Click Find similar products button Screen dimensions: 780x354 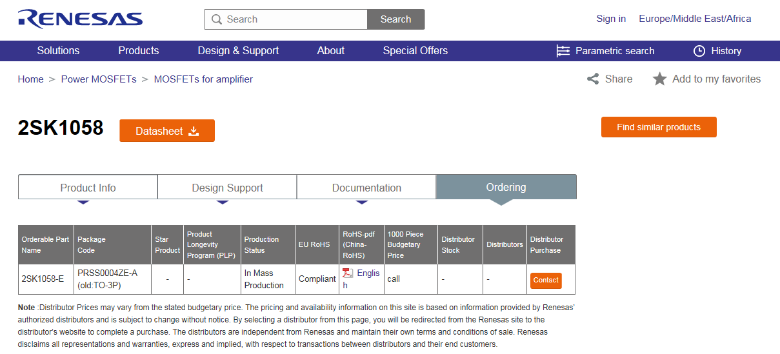(x=659, y=127)
